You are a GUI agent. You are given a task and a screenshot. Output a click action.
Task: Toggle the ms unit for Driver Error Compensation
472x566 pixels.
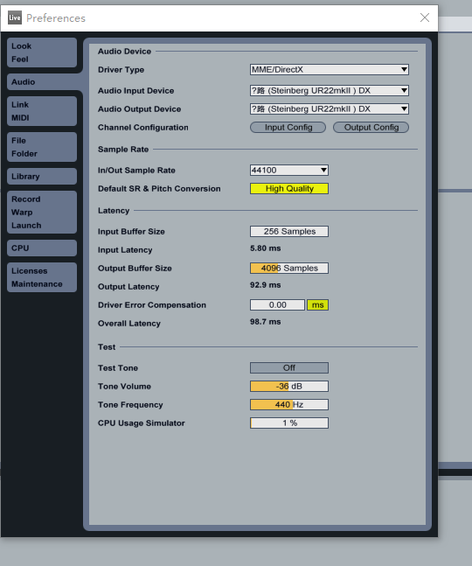317,305
